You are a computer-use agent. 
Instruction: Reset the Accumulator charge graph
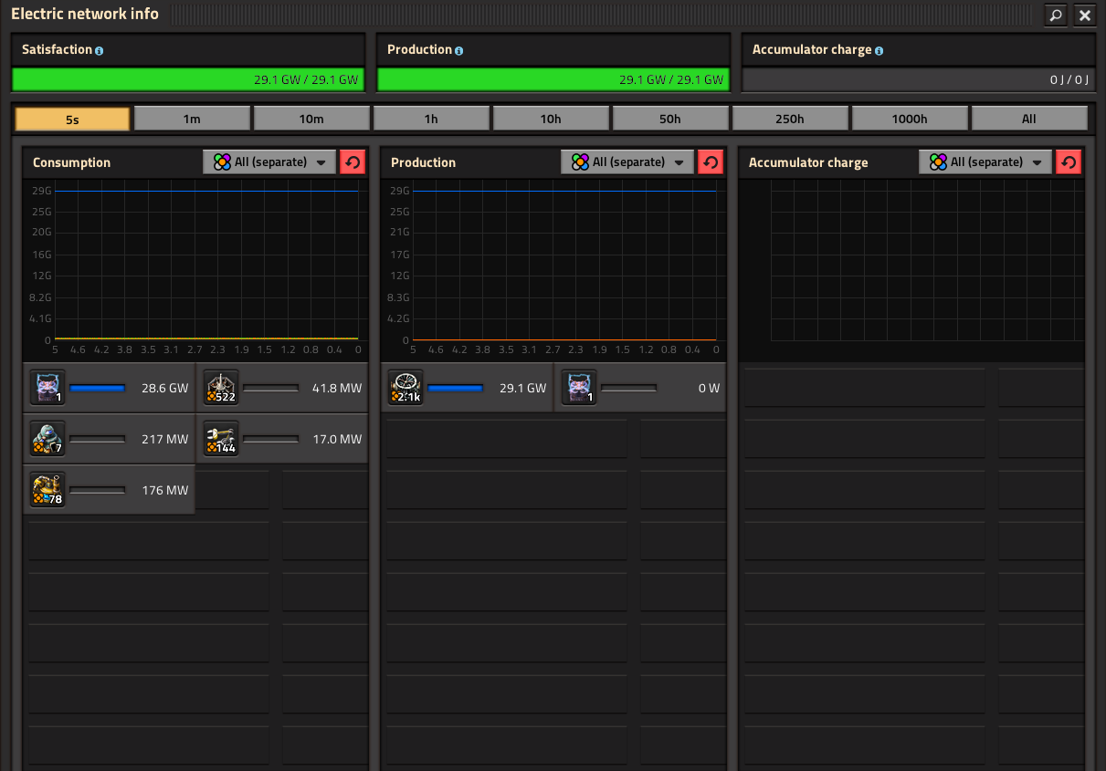pos(1068,162)
